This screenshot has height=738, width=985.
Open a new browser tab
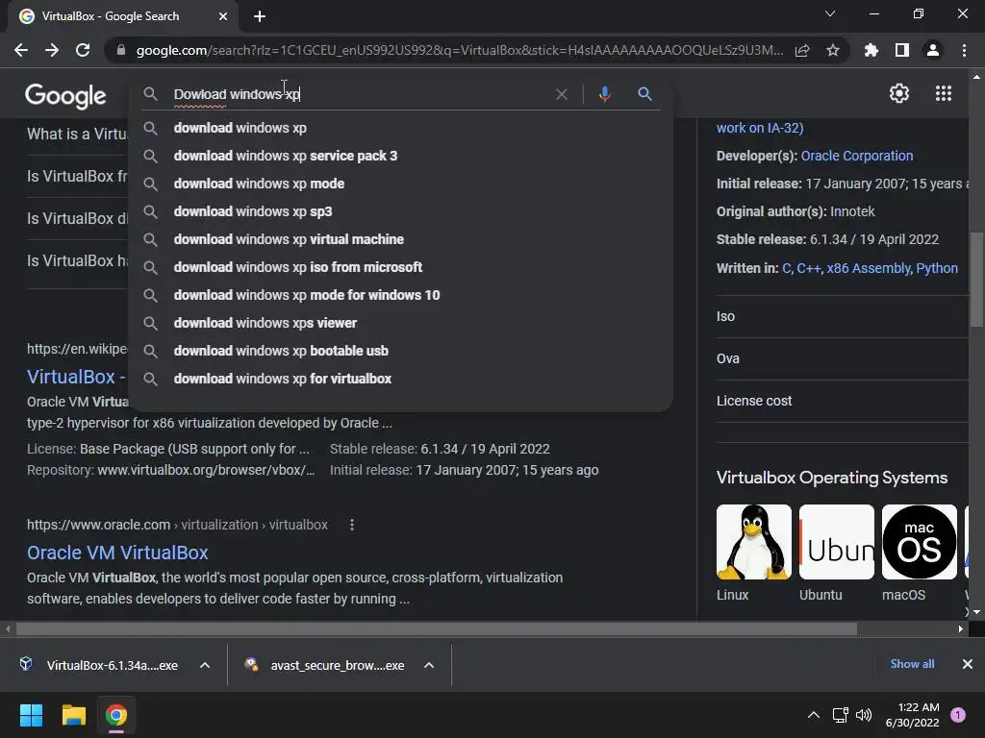(x=260, y=16)
